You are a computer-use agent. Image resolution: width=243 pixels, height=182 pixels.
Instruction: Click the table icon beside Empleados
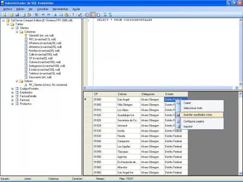click(17, 93)
